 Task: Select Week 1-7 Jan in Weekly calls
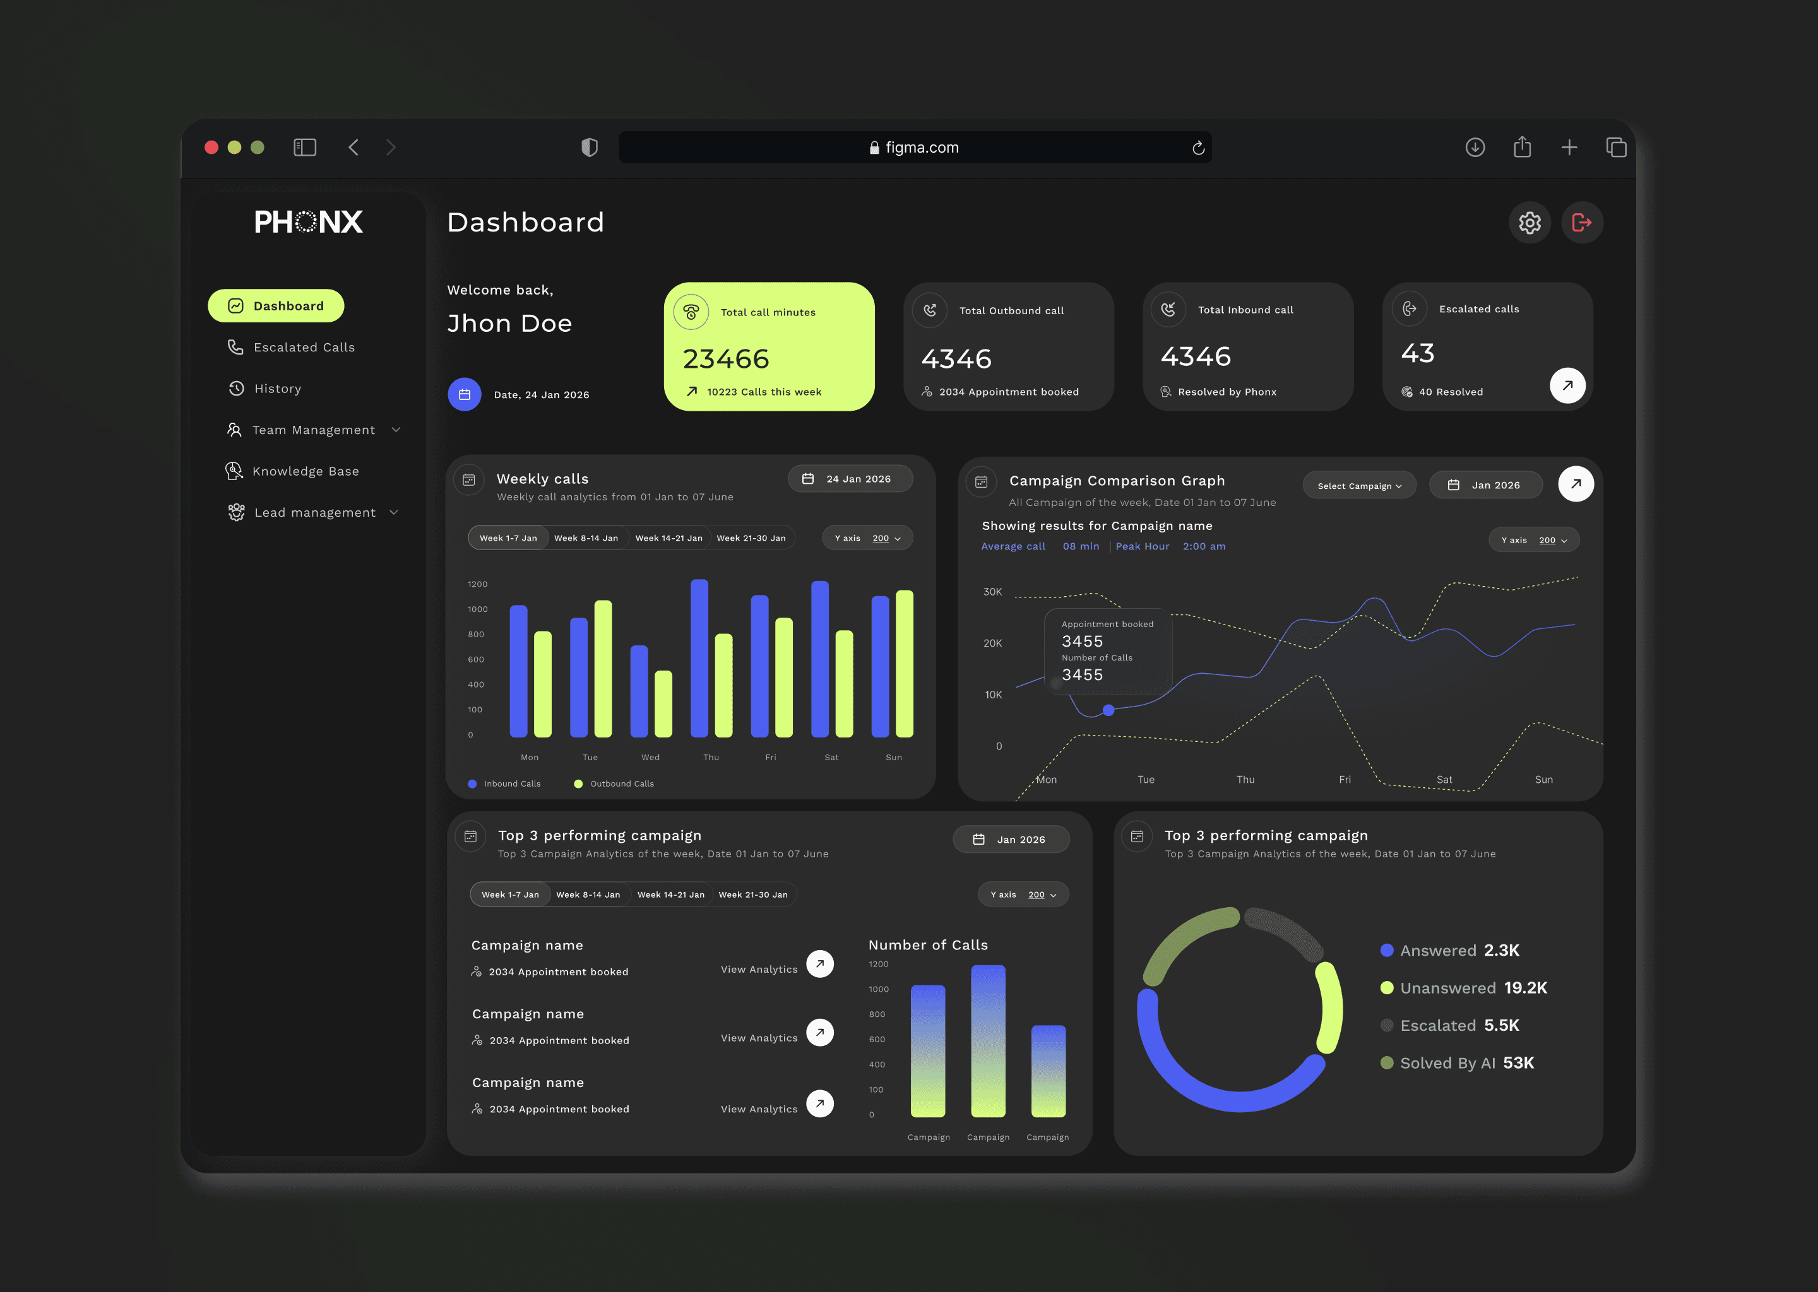point(508,537)
